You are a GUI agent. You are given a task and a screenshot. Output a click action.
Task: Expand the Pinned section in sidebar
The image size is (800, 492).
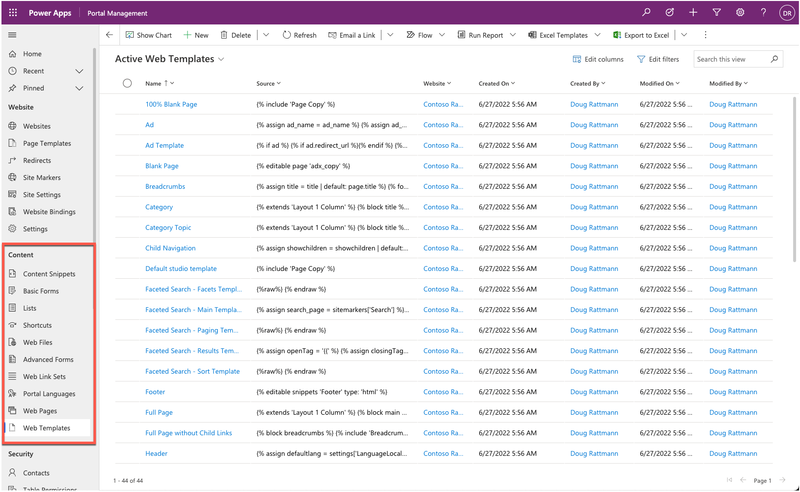point(79,88)
